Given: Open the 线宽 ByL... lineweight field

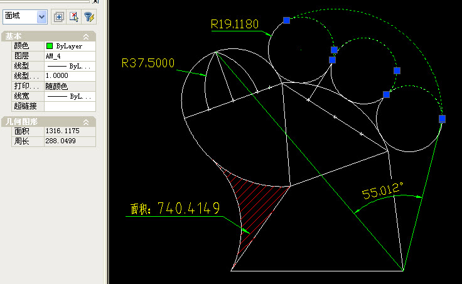Looking at the screenshot, I should pos(70,96).
